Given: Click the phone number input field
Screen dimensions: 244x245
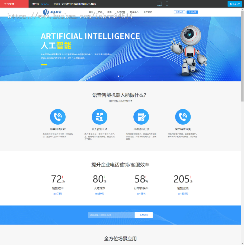Looking at the screenshot, I should coord(111,215).
